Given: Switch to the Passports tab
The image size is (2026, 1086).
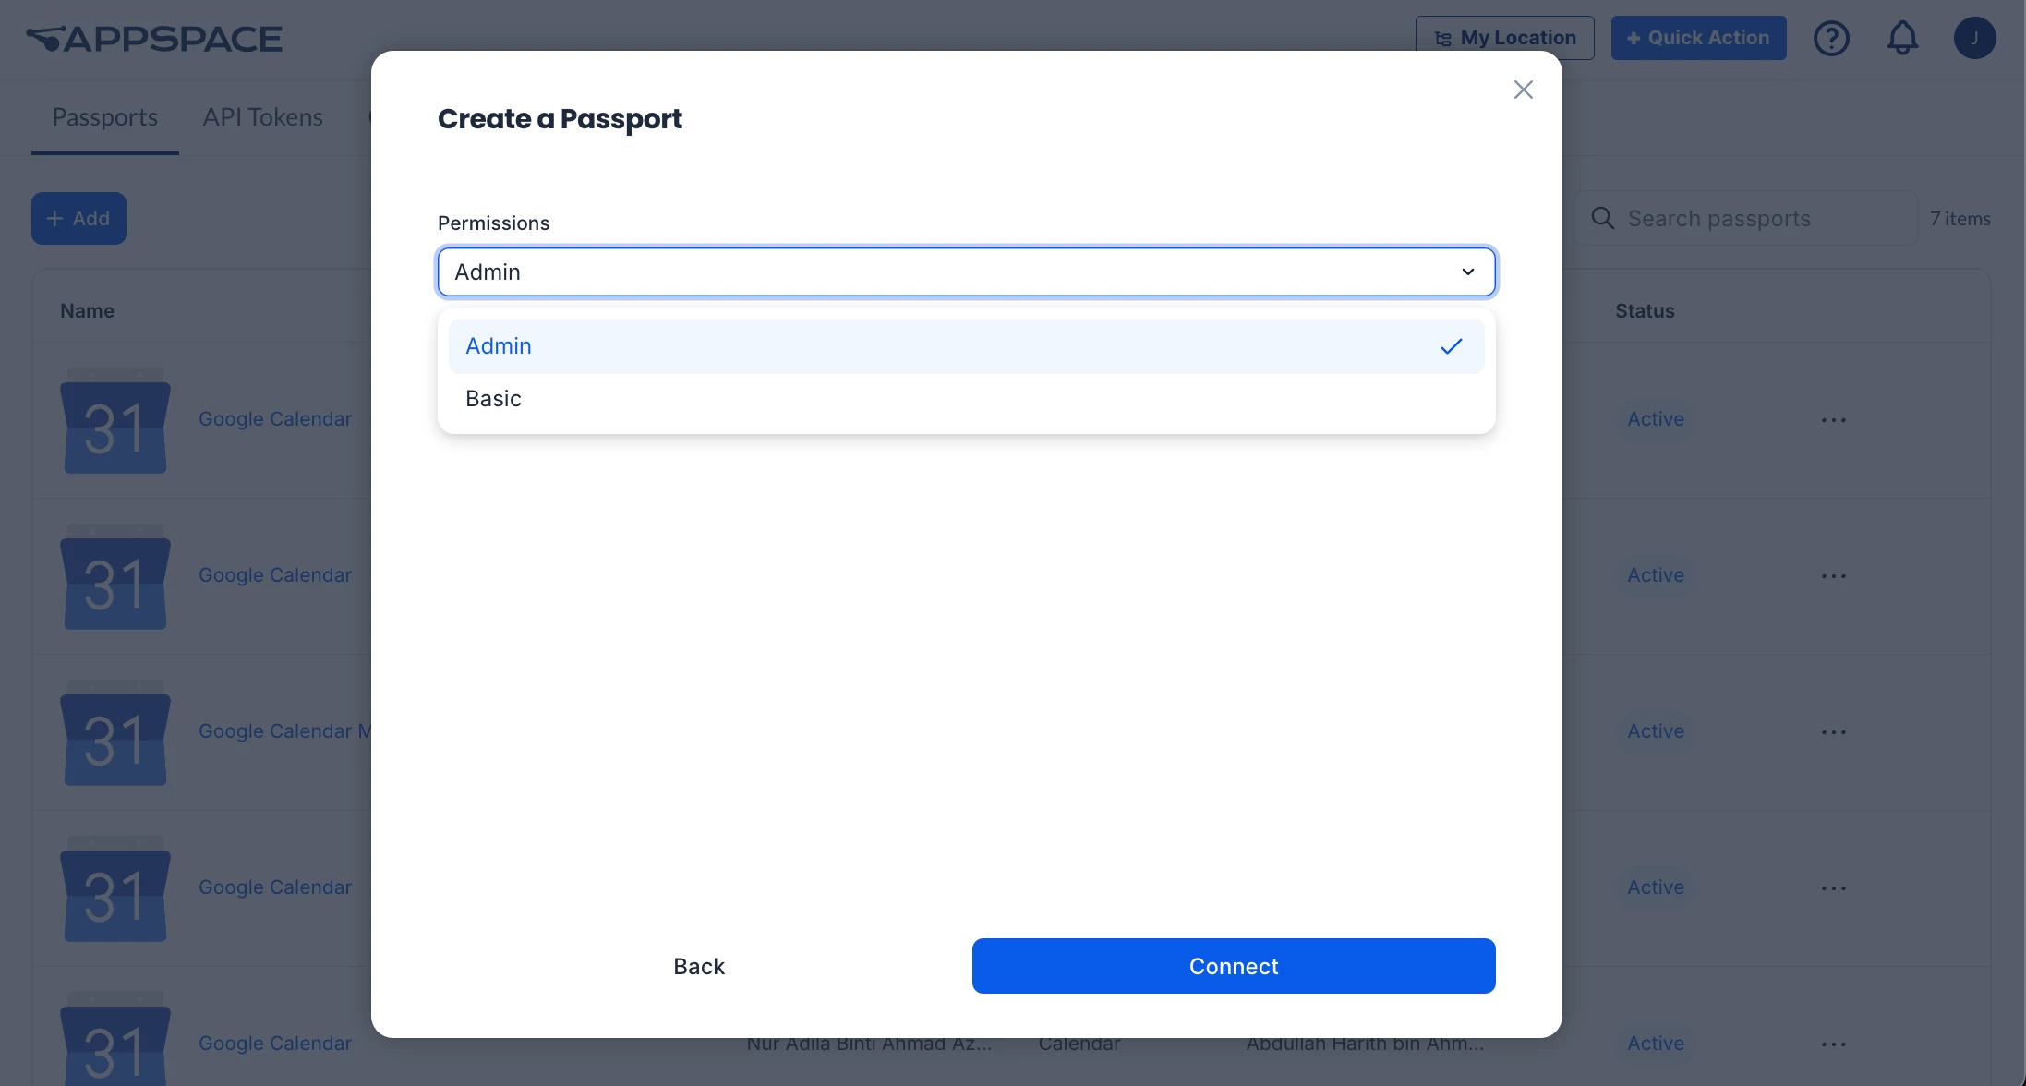Looking at the screenshot, I should point(105,117).
